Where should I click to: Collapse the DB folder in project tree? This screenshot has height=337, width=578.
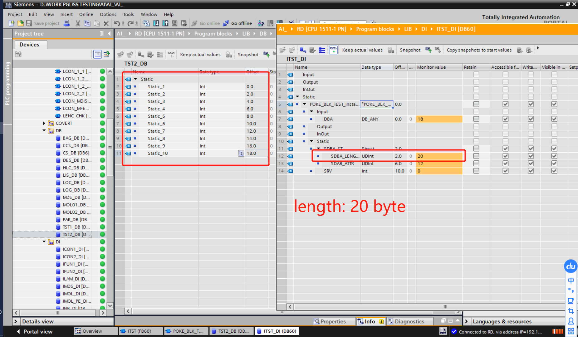tap(44, 131)
